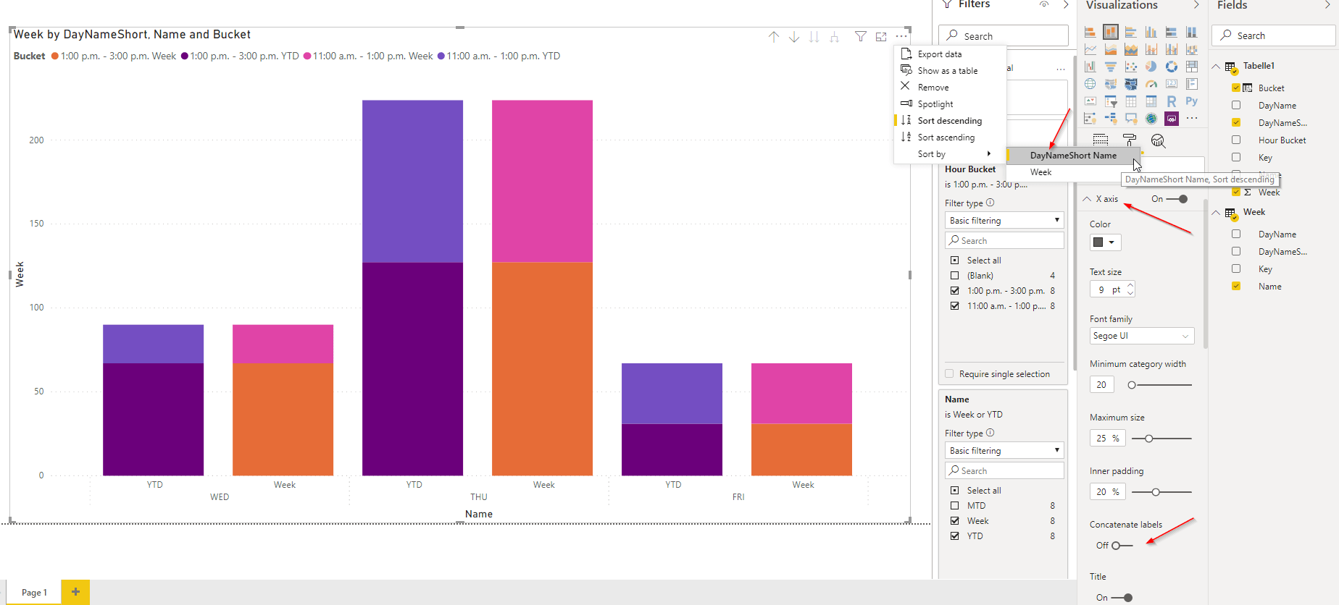The width and height of the screenshot is (1339, 605).
Task: Open the X axis Color swatch picker
Action: click(x=1105, y=242)
